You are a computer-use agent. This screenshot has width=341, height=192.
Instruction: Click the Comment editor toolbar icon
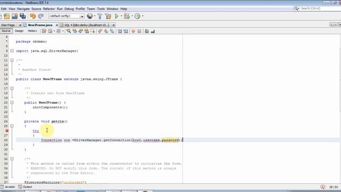point(147,31)
